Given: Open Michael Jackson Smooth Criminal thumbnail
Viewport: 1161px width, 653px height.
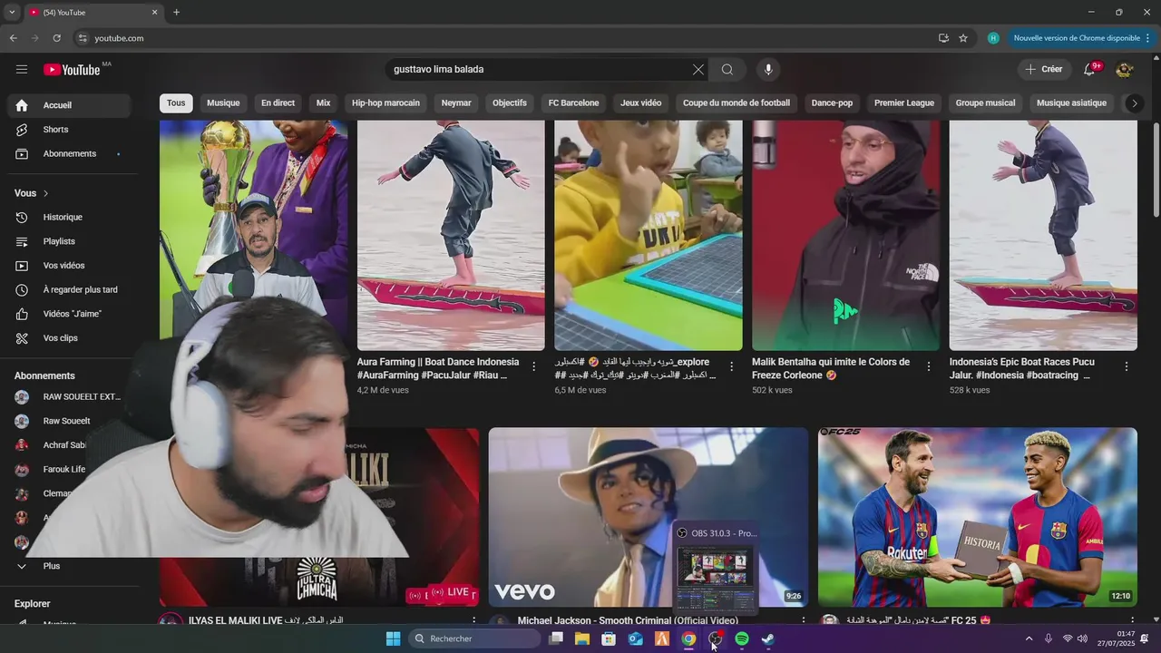Looking at the screenshot, I should coord(648,517).
